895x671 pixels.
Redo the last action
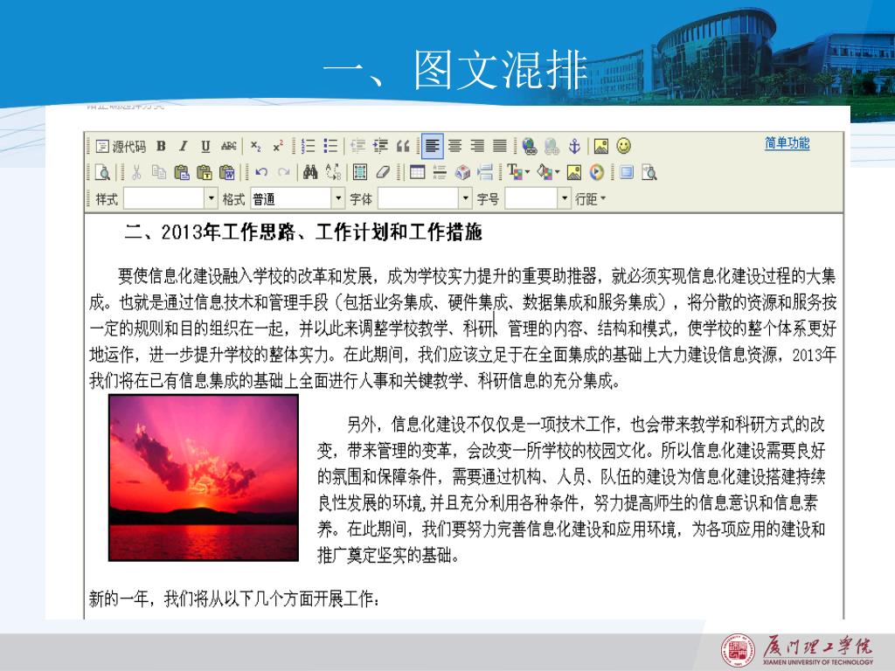pyautogui.click(x=284, y=172)
